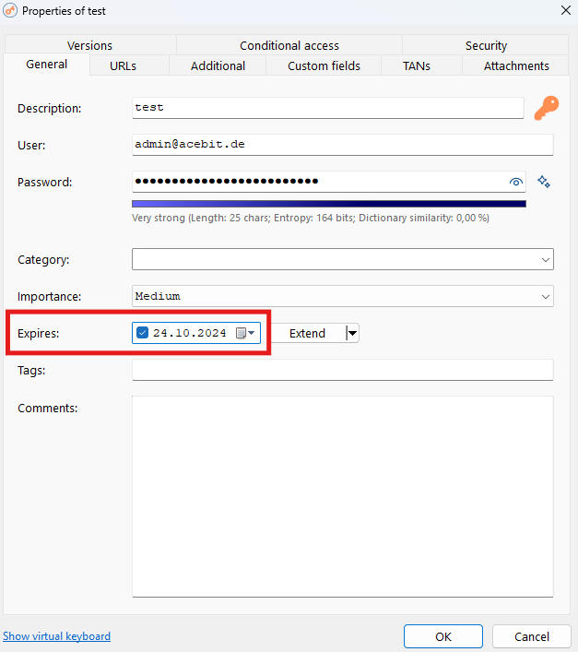Close the Properties of test dialog

[x=565, y=10]
